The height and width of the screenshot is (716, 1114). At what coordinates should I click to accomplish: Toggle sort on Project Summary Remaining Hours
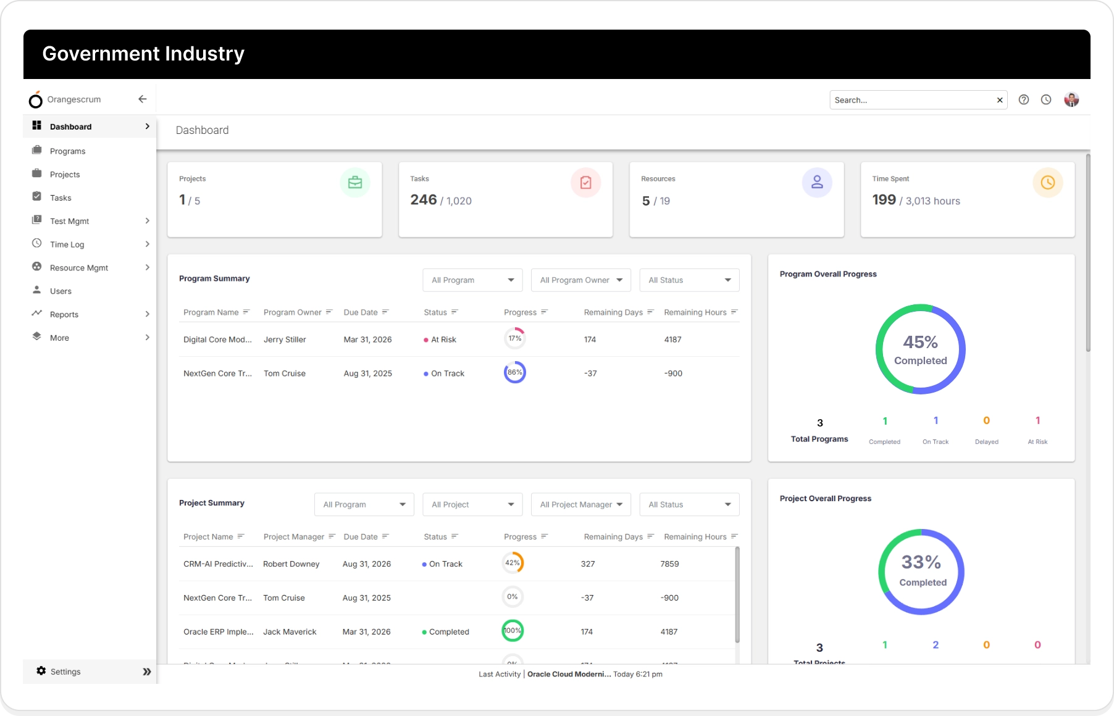point(734,537)
